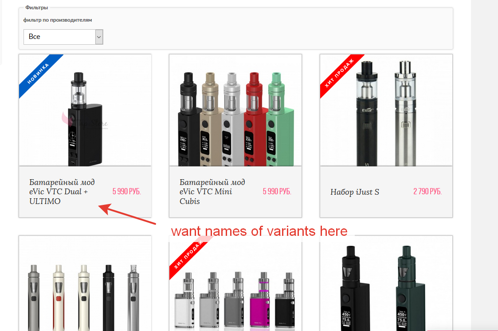Open eVic VTC Mini Cubis product image

coord(235,110)
